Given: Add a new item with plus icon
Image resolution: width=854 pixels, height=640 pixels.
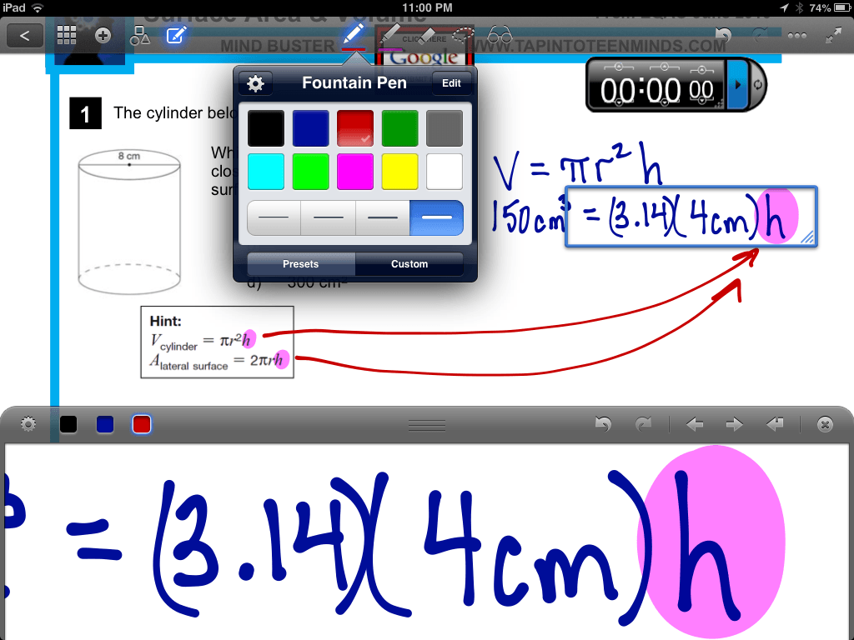Looking at the screenshot, I should [x=103, y=36].
